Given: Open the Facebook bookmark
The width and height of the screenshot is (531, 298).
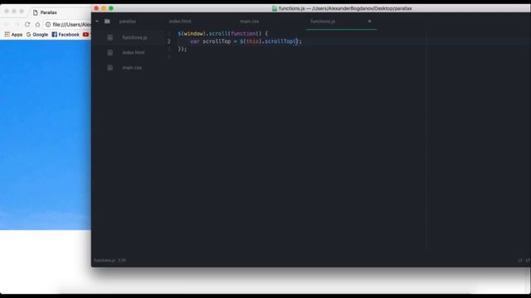Looking at the screenshot, I should 66,35.
